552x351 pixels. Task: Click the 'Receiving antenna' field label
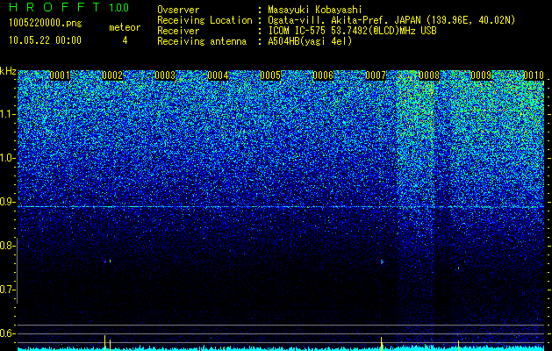pyautogui.click(x=202, y=41)
